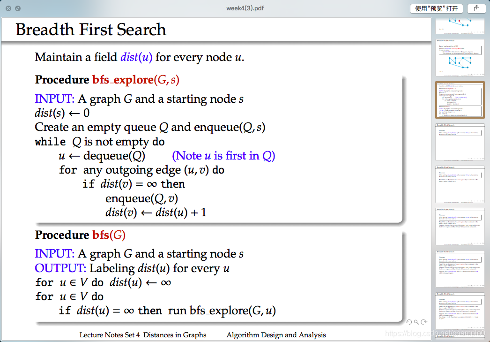Click the week4(3).pdf window title
490x342 pixels.
[x=245, y=8]
